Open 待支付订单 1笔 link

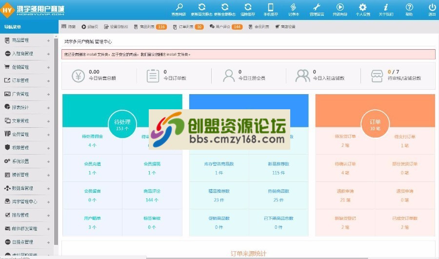pos(404,140)
